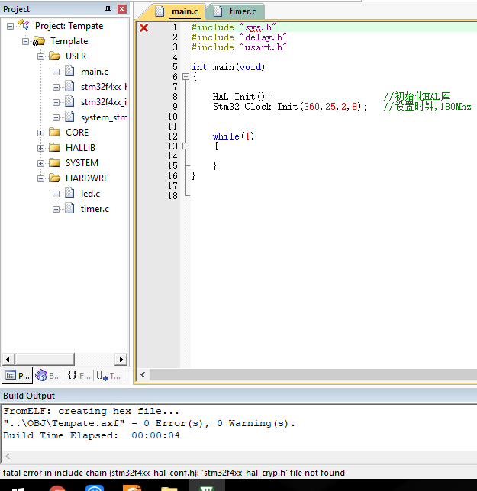Click the Stm32_Clock_Init call on line 9
Screen dimensions: 477x491
tap(289, 107)
